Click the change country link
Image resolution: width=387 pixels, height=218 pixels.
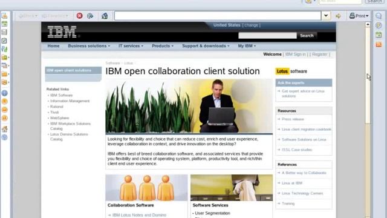[252, 25]
